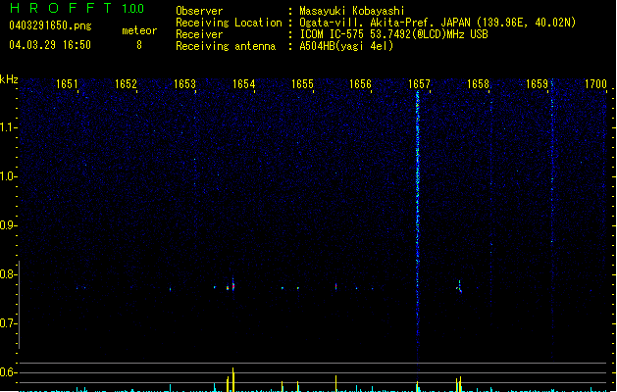The width and height of the screenshot is (617, 392).
Task: Click the 1654 time axis label
Action: click(x=243, y=84)
